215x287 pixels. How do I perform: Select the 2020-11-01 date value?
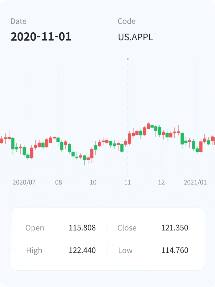click(x=41, y=37)
